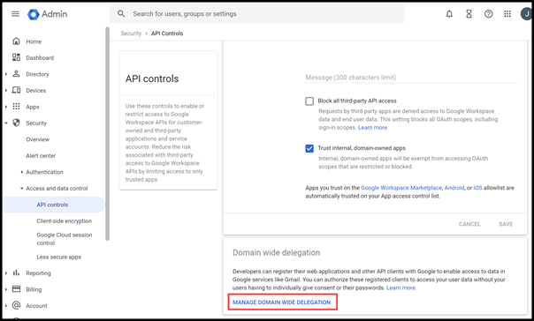Open Home in the sidebar
Image resolution: width=534 pixels, height=321 pixels.
click(x=34, y=41)
